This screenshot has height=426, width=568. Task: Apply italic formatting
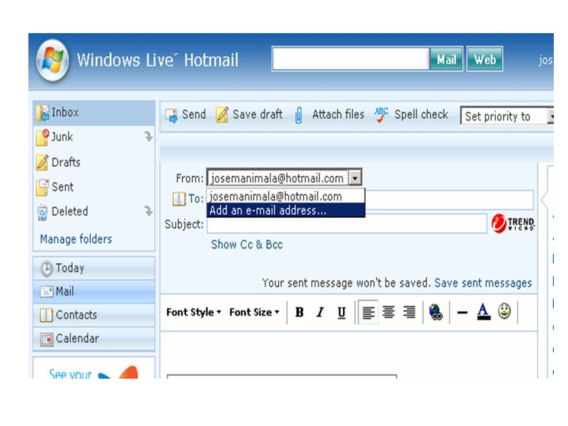click(320, 312)
